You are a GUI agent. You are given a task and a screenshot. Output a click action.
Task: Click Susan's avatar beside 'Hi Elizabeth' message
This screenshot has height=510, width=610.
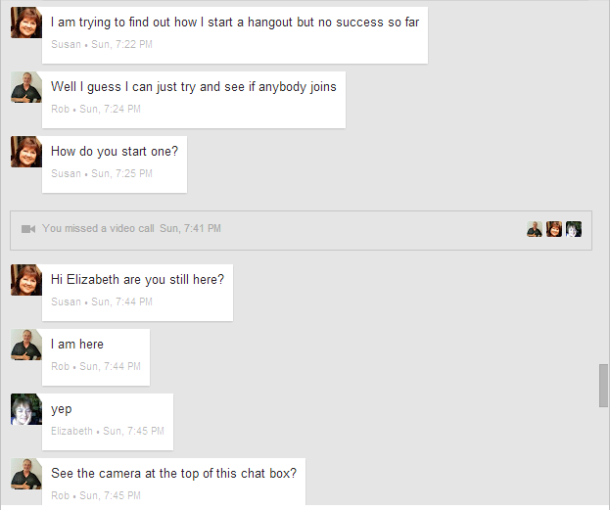pyautogui.click(x=25, y=280)
